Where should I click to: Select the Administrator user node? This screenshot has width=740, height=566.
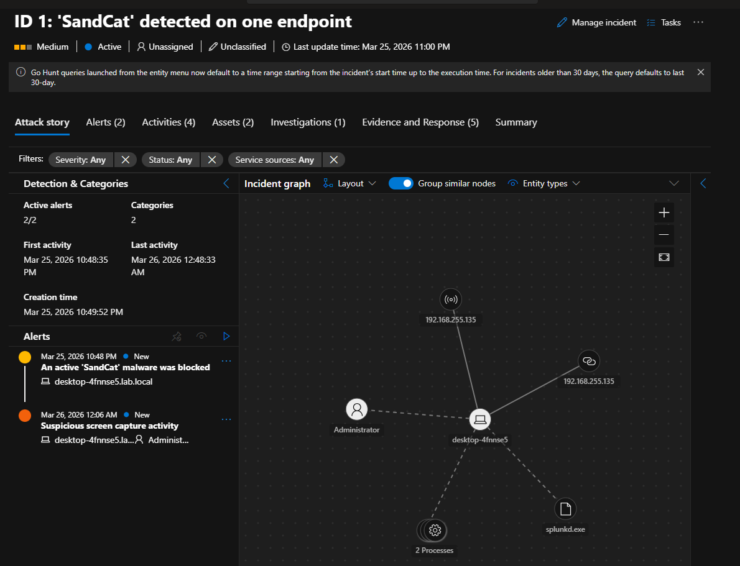356,409
